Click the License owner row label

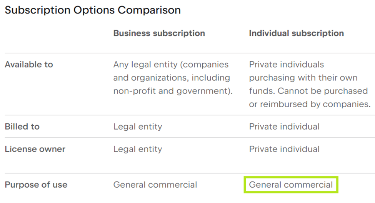point(35,149)
